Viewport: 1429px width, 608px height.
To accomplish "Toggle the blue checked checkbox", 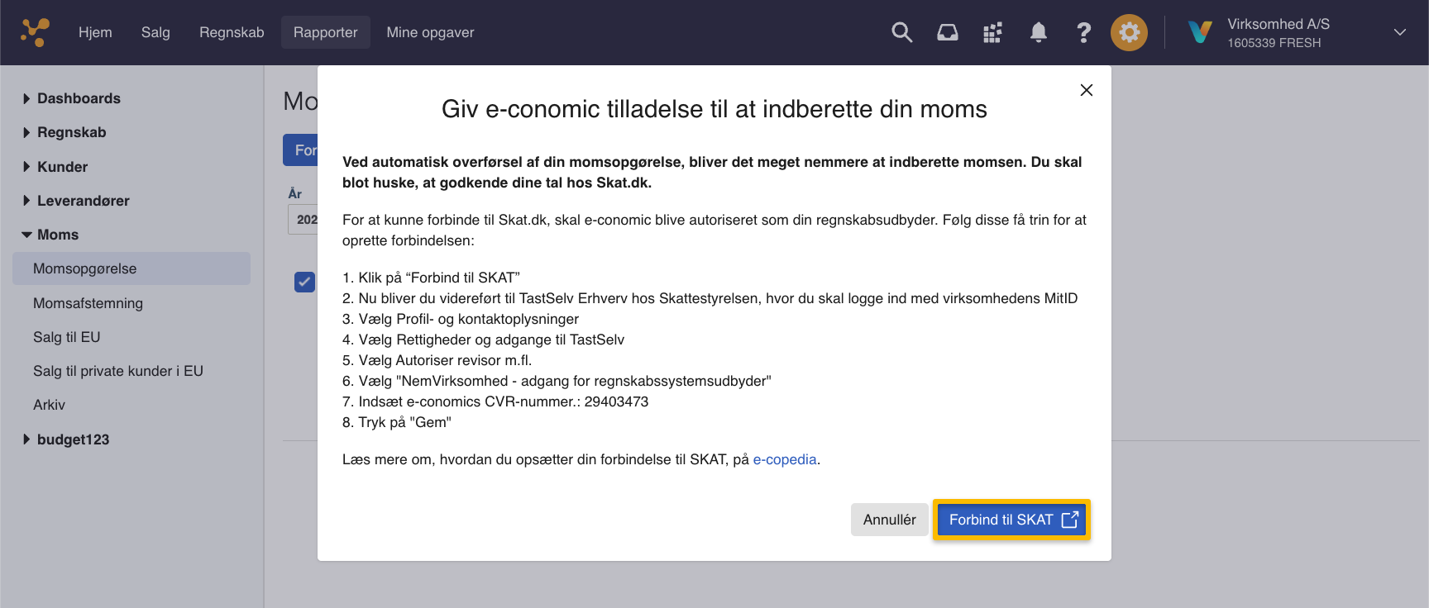I will click(304, 282).
